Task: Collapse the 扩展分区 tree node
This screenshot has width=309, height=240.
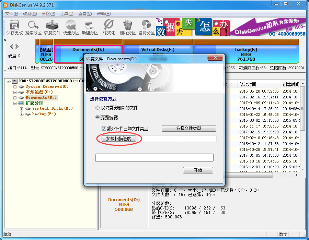Action: pos(15,103)
